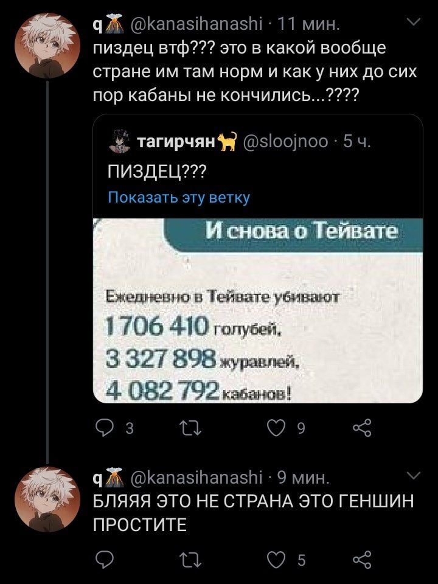Retweet the ГЕНШИН ПРОСТИТЕ tweet
This screenshot has width=438, height=584.
190,560
